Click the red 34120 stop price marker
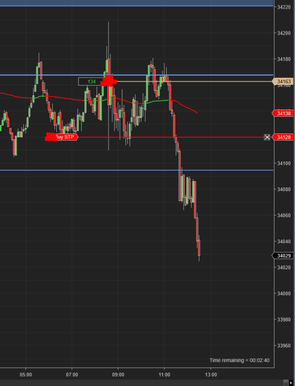The image size is (295, 386). 283,137
